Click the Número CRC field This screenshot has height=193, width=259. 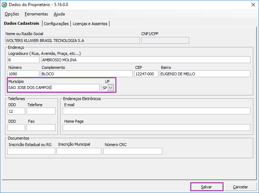click(x=133, y=151)
